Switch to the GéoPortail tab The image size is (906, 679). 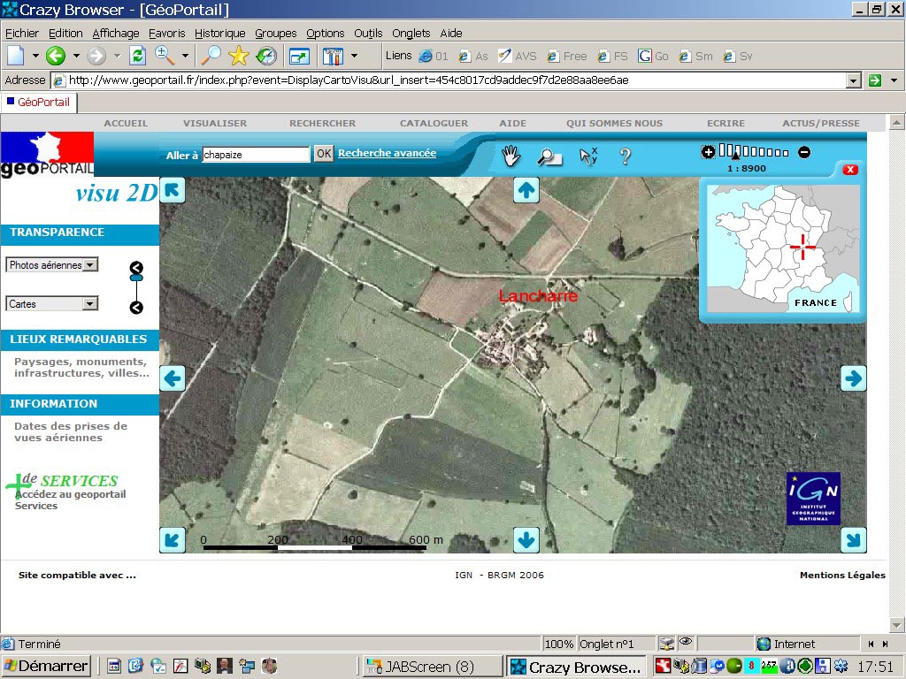tap(39, 103)
